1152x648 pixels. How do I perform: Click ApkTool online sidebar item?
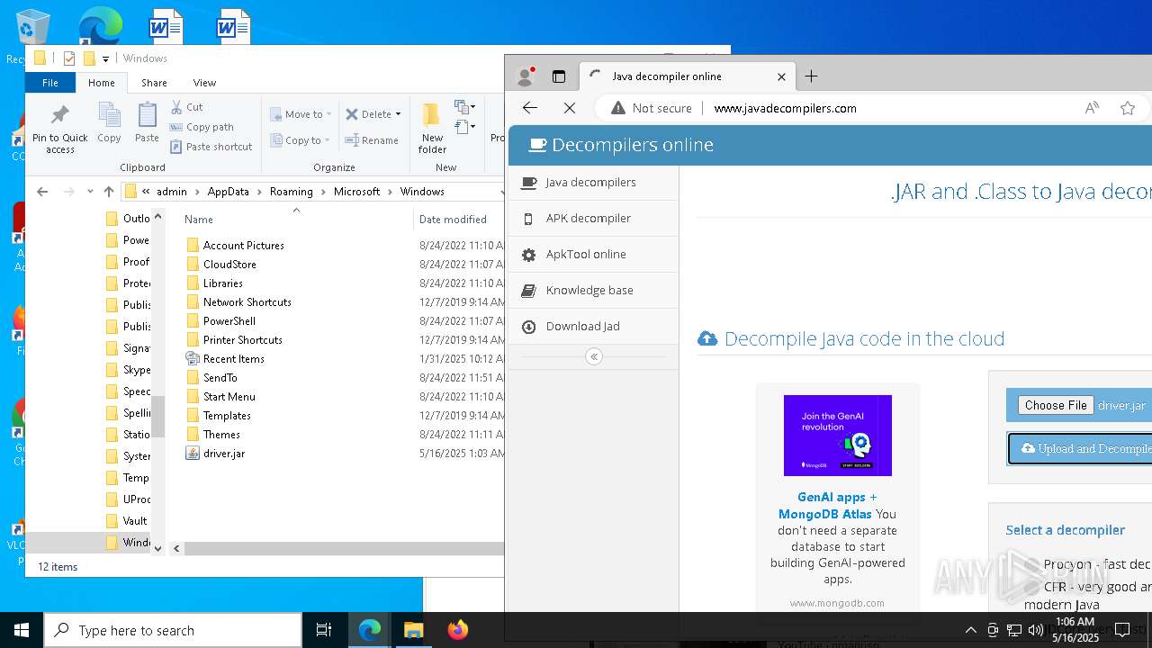click(593, 254)
